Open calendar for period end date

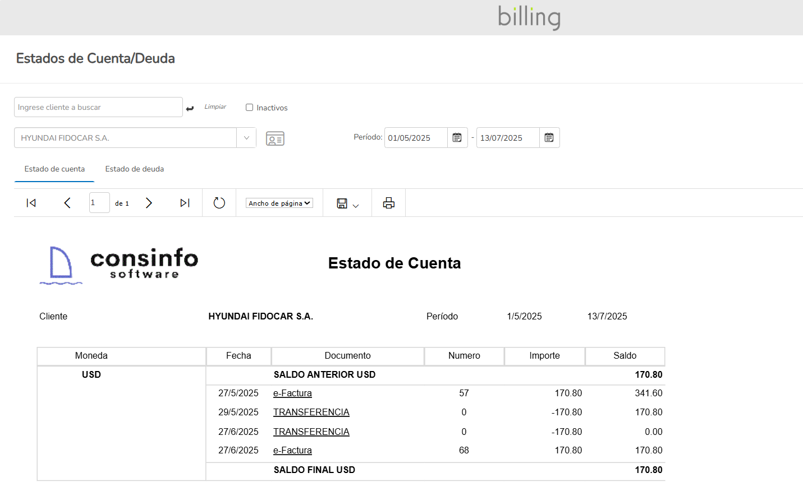549,138
